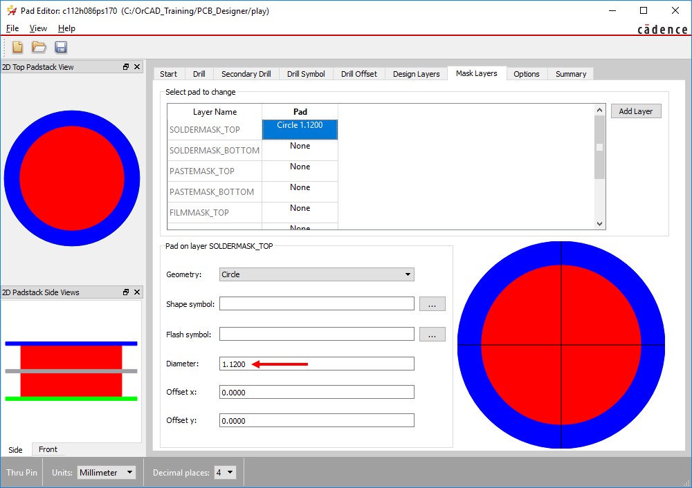Click the Layer Name column header
The height and width of the screenshot is (488, 692).
215,112
